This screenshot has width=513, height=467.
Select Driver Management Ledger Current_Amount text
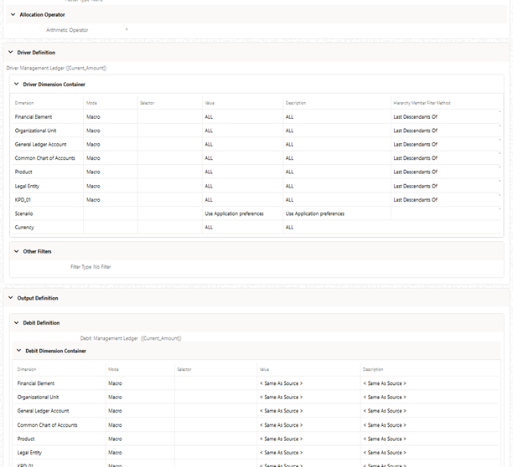56,69
